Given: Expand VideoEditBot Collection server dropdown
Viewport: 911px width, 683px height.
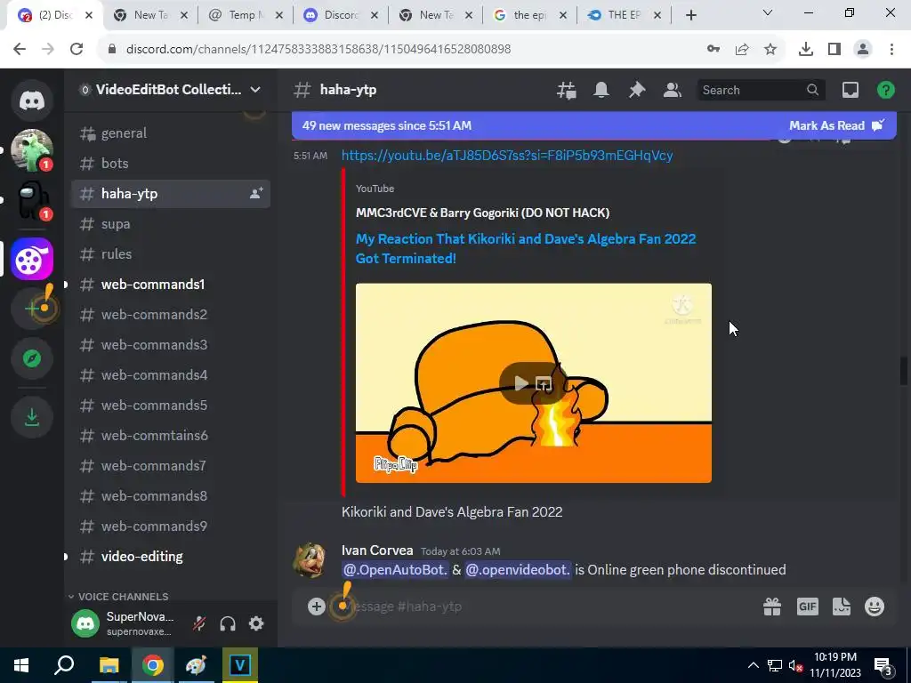Looking at the screenshot, I should [x=255, y=90].
